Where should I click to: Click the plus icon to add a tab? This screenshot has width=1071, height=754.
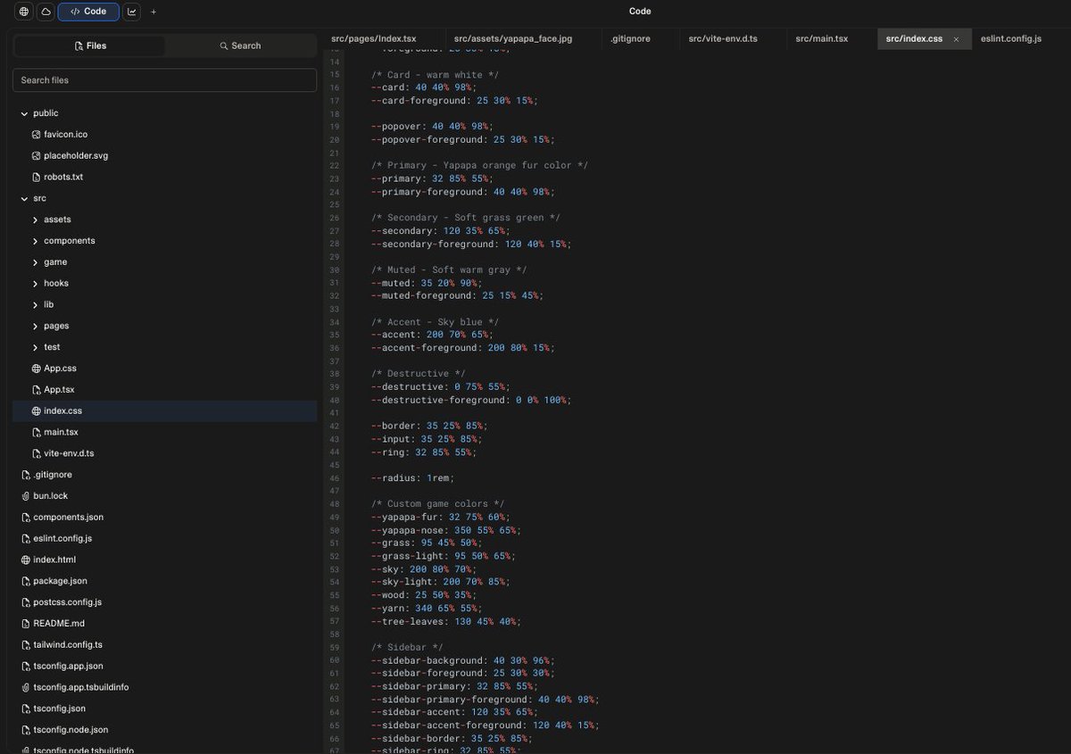tap(154, 12)
